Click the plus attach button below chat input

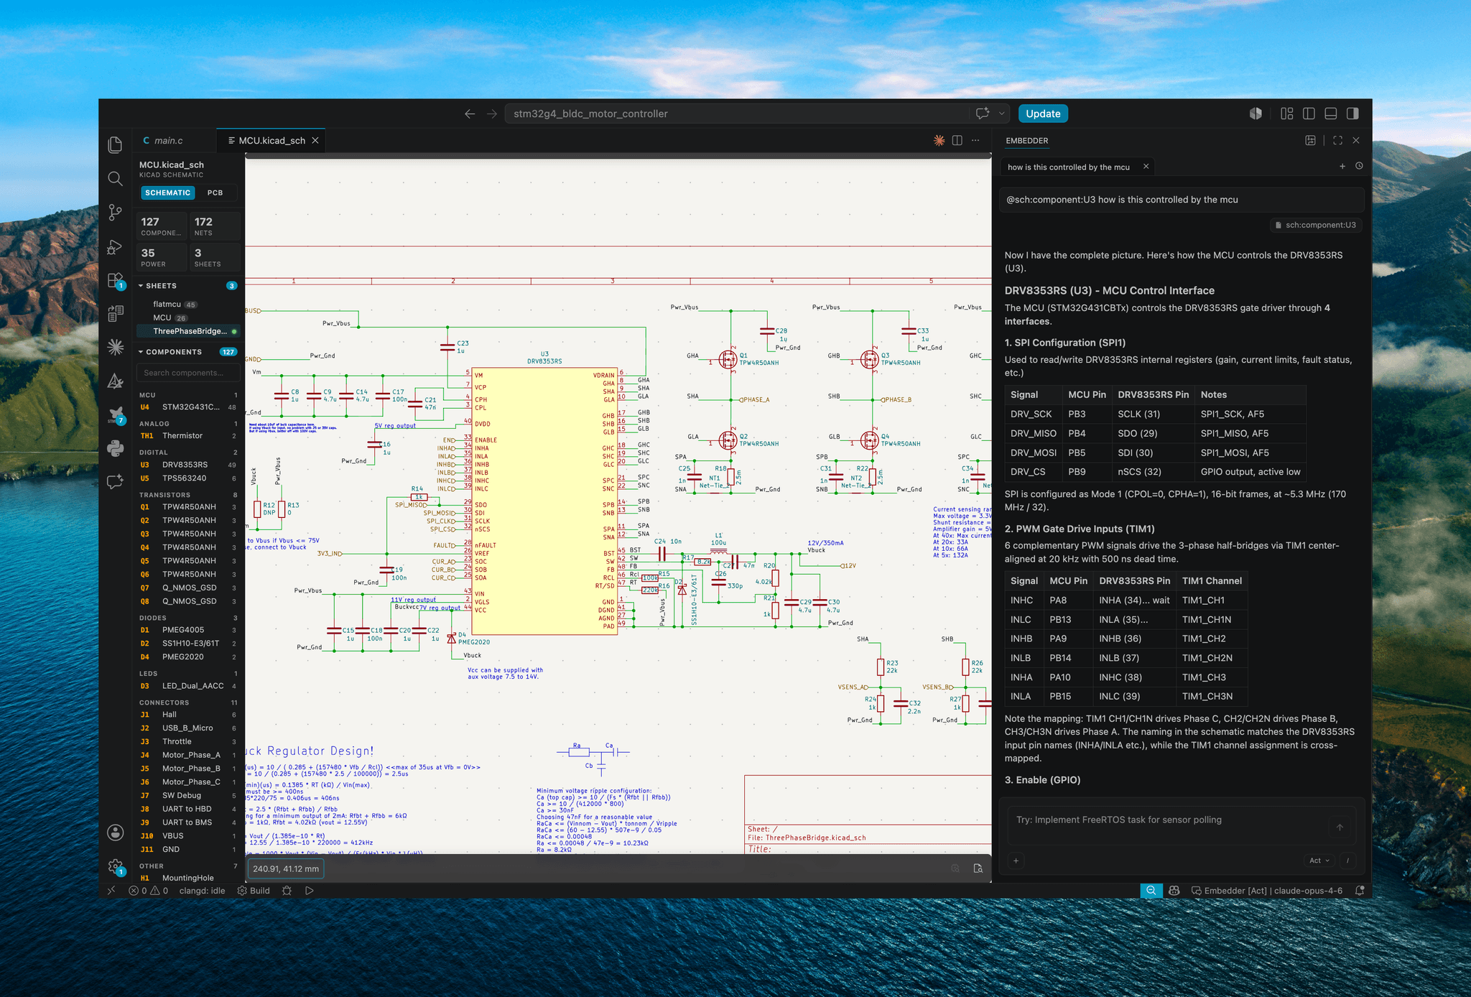click(1016, 861)
